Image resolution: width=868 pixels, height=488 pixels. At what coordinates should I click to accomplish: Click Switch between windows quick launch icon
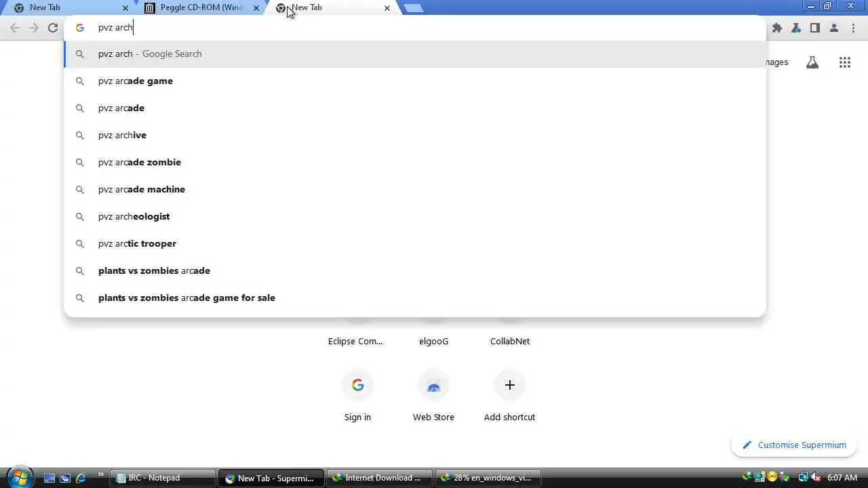(x=65, y=478)
